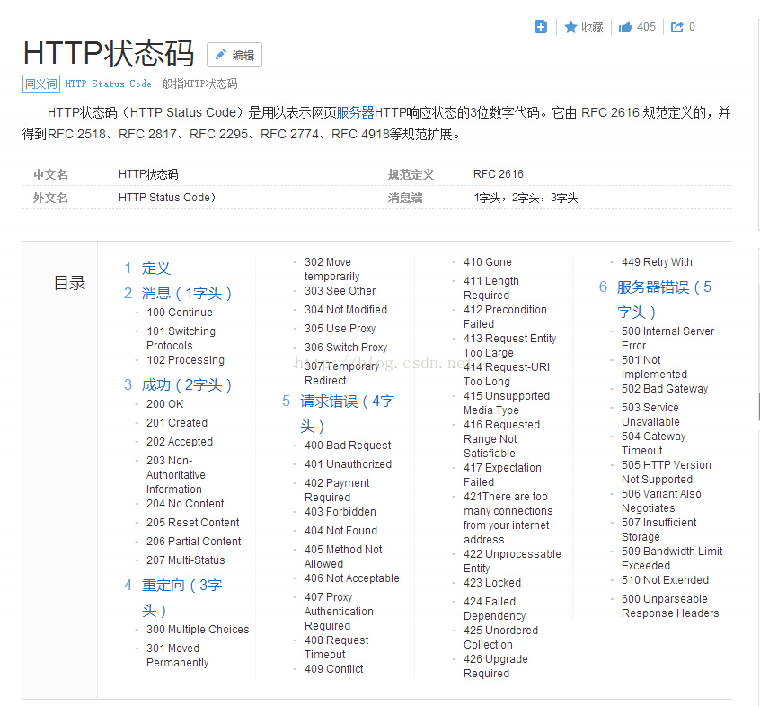Open the 509 Bandwidth Limit Exceeded entry
The height and width of the screenshot is (706, 760).
point(672,558)
